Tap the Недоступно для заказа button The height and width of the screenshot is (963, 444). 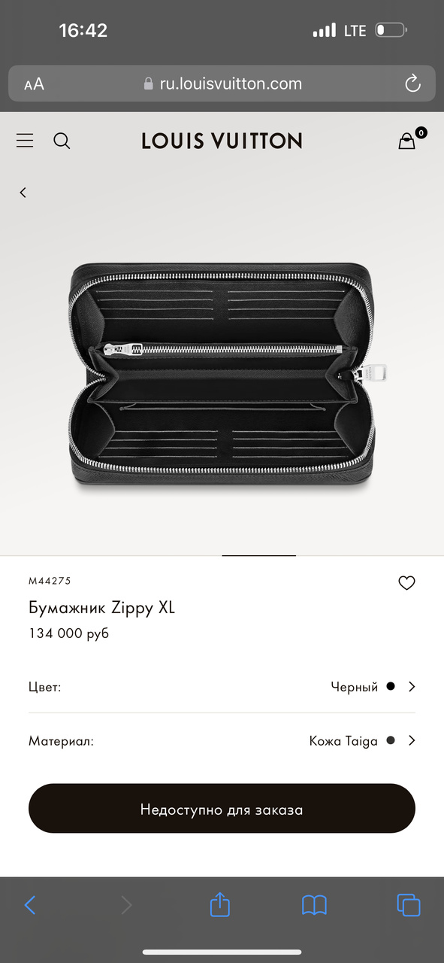(x=222, y=809)
